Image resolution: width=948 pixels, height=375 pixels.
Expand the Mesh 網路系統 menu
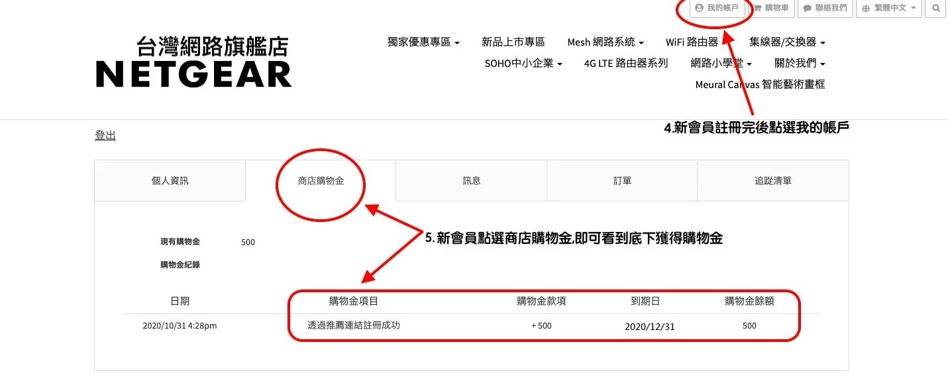click(x=605, y=42)
